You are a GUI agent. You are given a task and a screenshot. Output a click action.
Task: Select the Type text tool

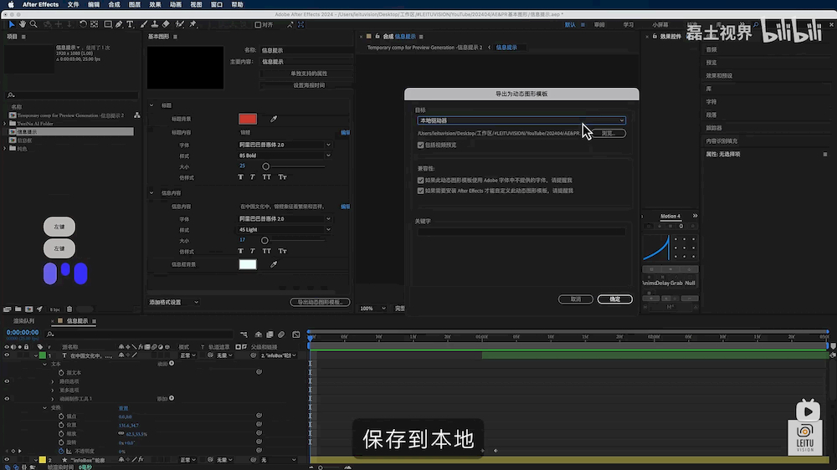coord(130,24)
